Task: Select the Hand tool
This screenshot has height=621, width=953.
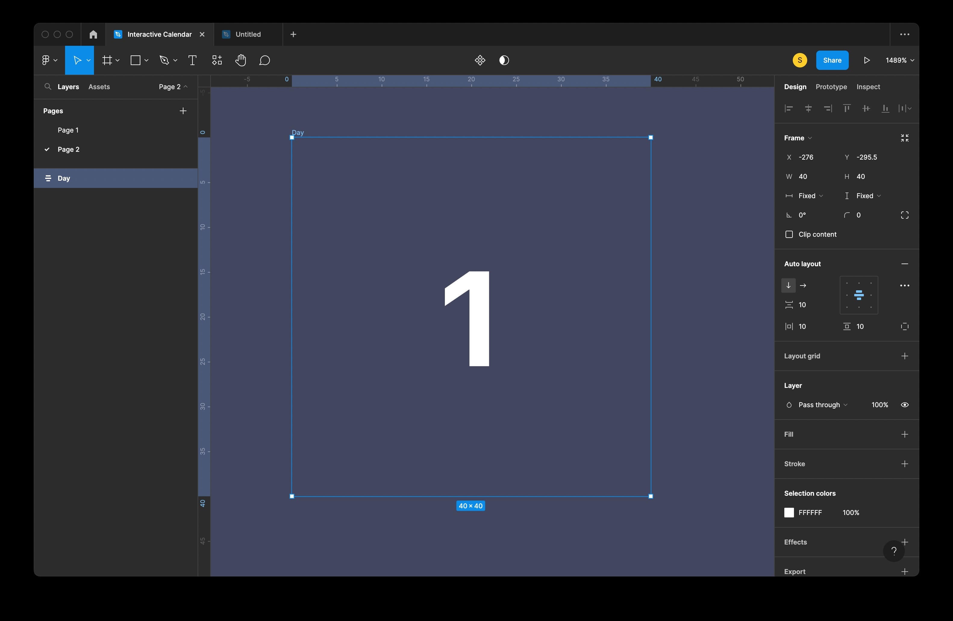Action: [x=240, y=61]
